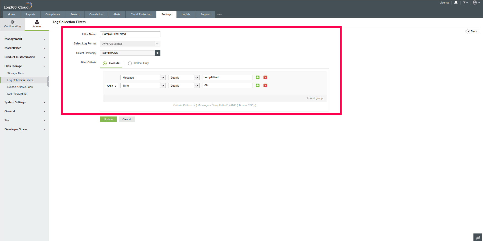The height and width of the screenshot is (241, 483).
Task: Select the Collect Only radio button
Action: (130, 63)
